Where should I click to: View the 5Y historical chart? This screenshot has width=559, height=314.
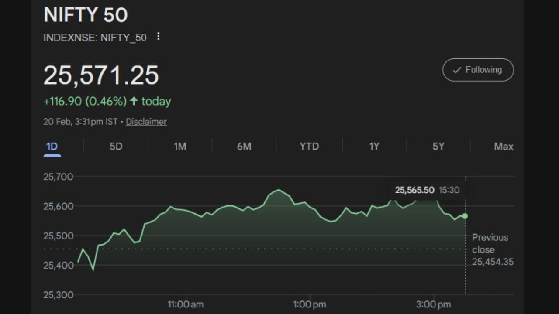click(438, 147)
